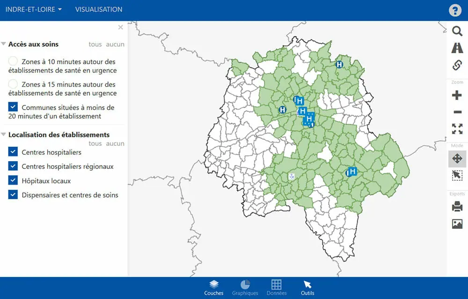This screenshot has width=468, height=299.
Task: Collapse the Localisation des établissements section
Action: click(4, 135)
